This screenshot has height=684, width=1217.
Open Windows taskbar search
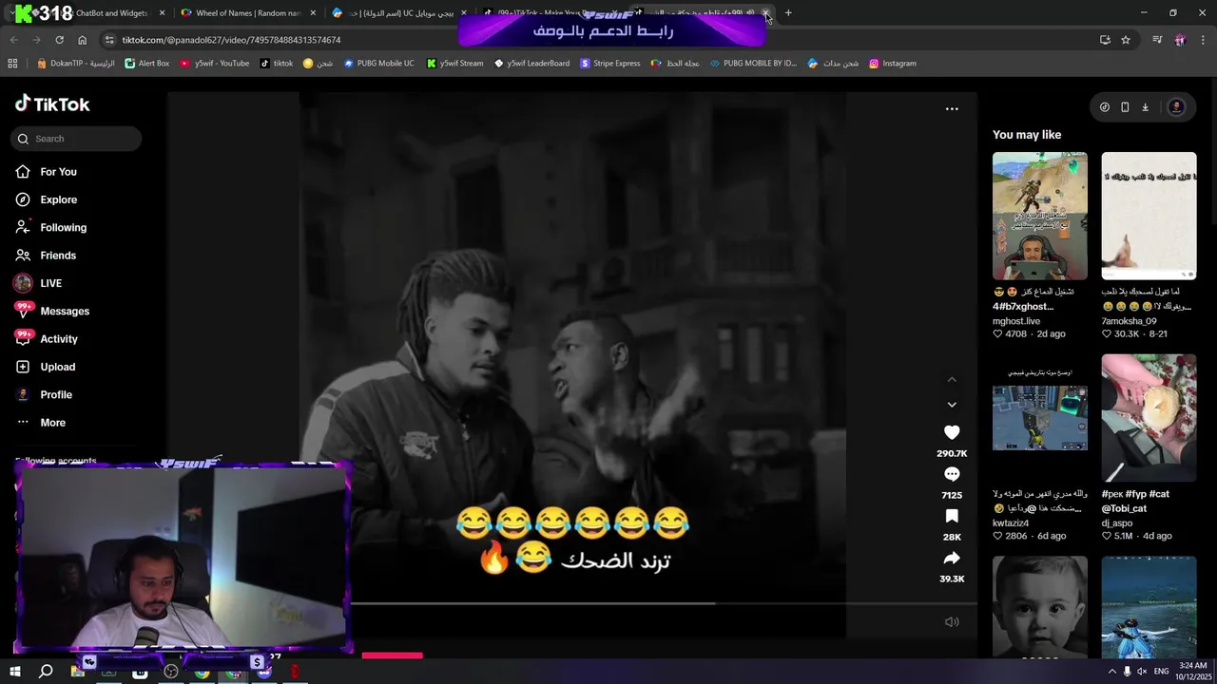click(x=45, y=672)
